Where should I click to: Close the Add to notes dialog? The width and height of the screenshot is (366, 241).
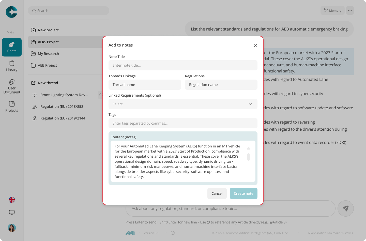click(x=255, y=46)
